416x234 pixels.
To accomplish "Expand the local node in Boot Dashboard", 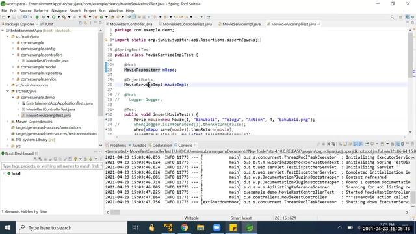I will (x=4, y=174).
